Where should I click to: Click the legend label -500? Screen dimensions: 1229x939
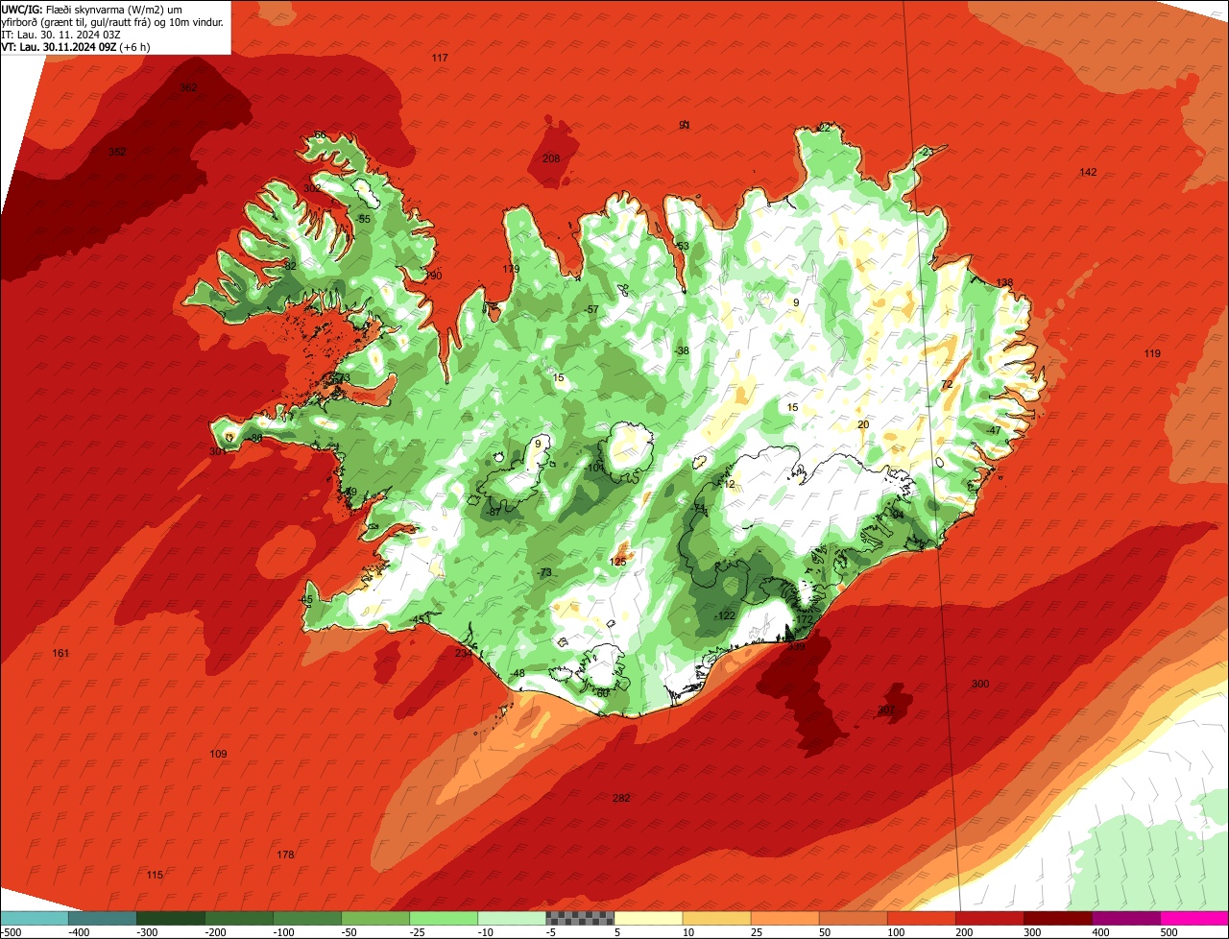[x=11, y=932]
